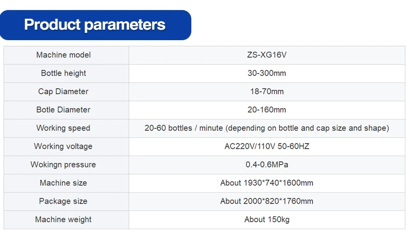This screenshot has height=241, width=410.
Task: Select the Working voltage label
Action: (63, 147)
